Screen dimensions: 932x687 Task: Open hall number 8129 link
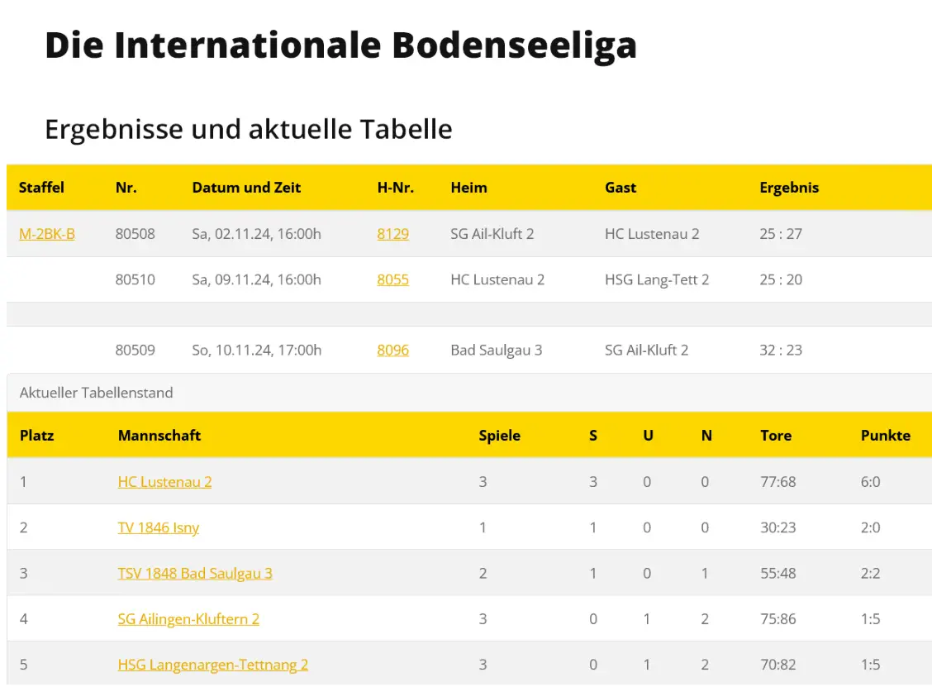tap(392, 234)
